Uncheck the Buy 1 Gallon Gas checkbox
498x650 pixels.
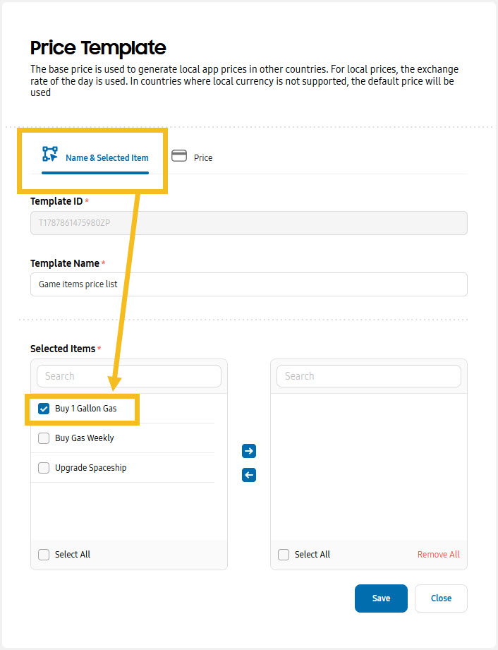click(x=44, y=409)
